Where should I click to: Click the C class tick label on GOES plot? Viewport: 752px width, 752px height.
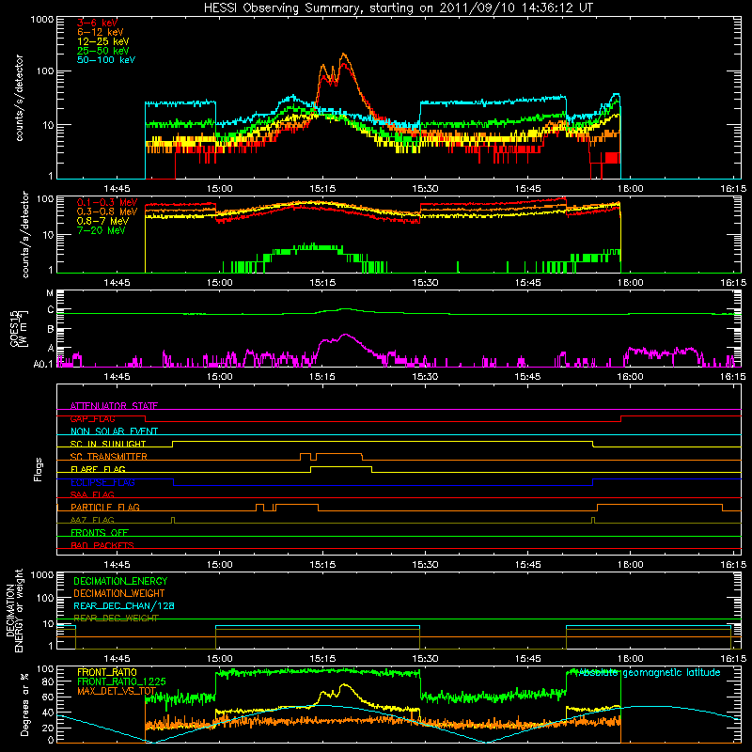[51, 310]
